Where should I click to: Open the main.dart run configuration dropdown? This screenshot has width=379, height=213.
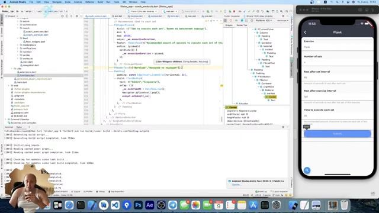click(170, 11)
